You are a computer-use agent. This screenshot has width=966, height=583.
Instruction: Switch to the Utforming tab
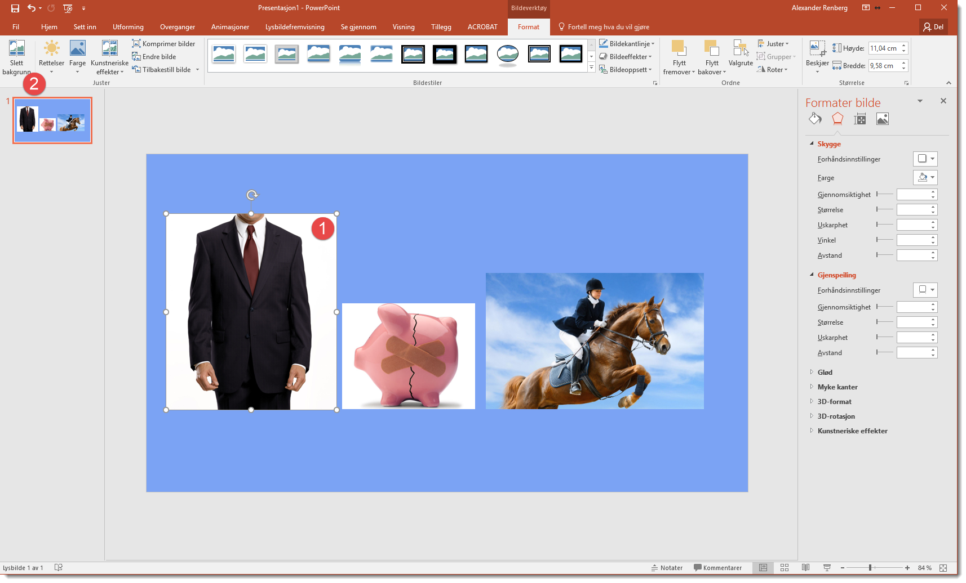point(128,27)
